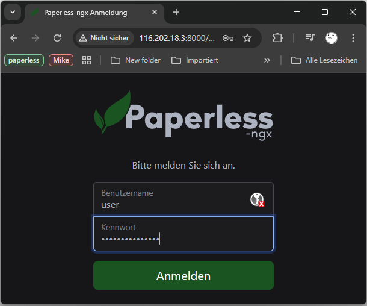Open the bookmarks apps grid icon
The width and height of the screenshot is (367, 306).
pos(87,60)
